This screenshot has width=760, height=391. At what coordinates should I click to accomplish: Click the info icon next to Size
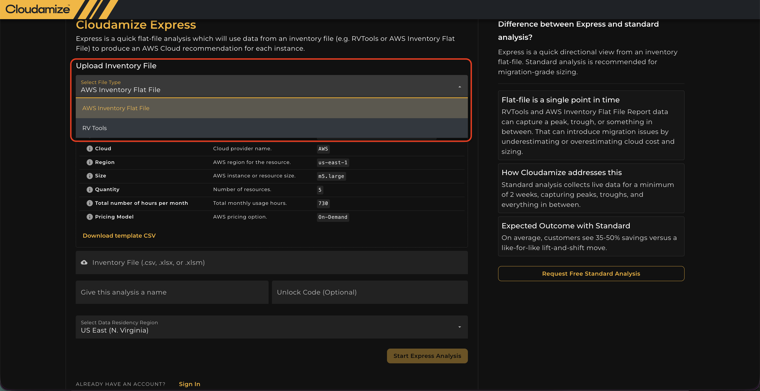90,176
